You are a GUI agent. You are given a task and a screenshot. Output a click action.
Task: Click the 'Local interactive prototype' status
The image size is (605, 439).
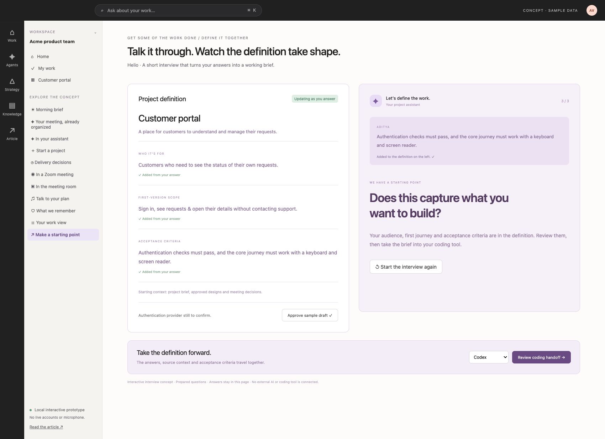[57, 410]
